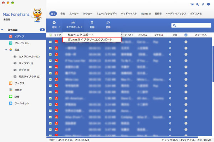
Task: Toggle the select-all checkbox in header
Action: point(50,35)
